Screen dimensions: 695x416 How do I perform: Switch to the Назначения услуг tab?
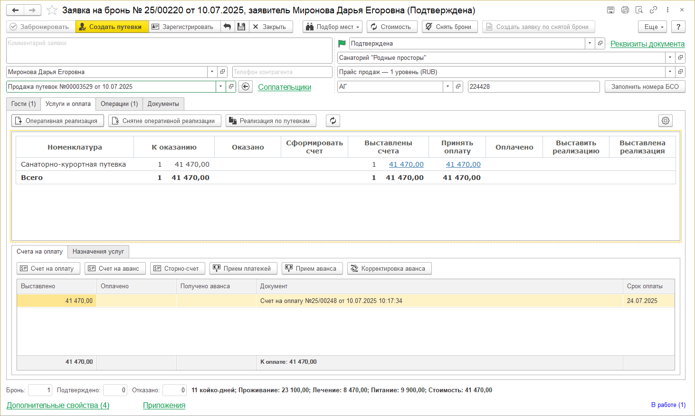[x=98, y=252]
